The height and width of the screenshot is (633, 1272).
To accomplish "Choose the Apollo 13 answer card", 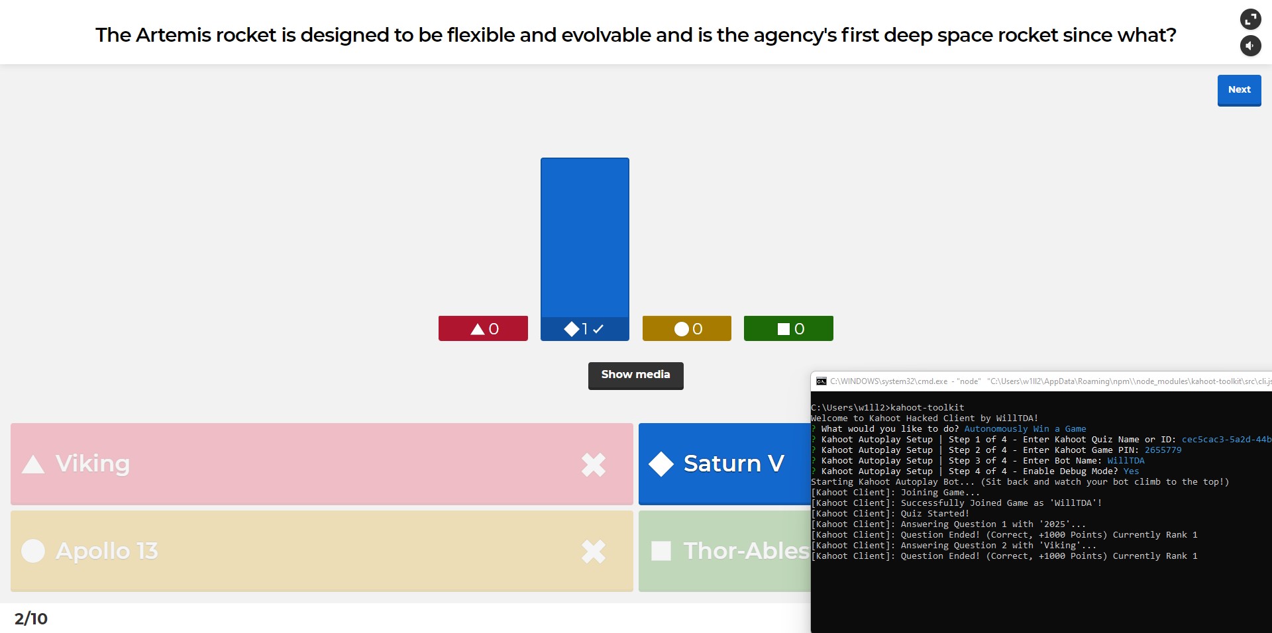I will (322, 551).
